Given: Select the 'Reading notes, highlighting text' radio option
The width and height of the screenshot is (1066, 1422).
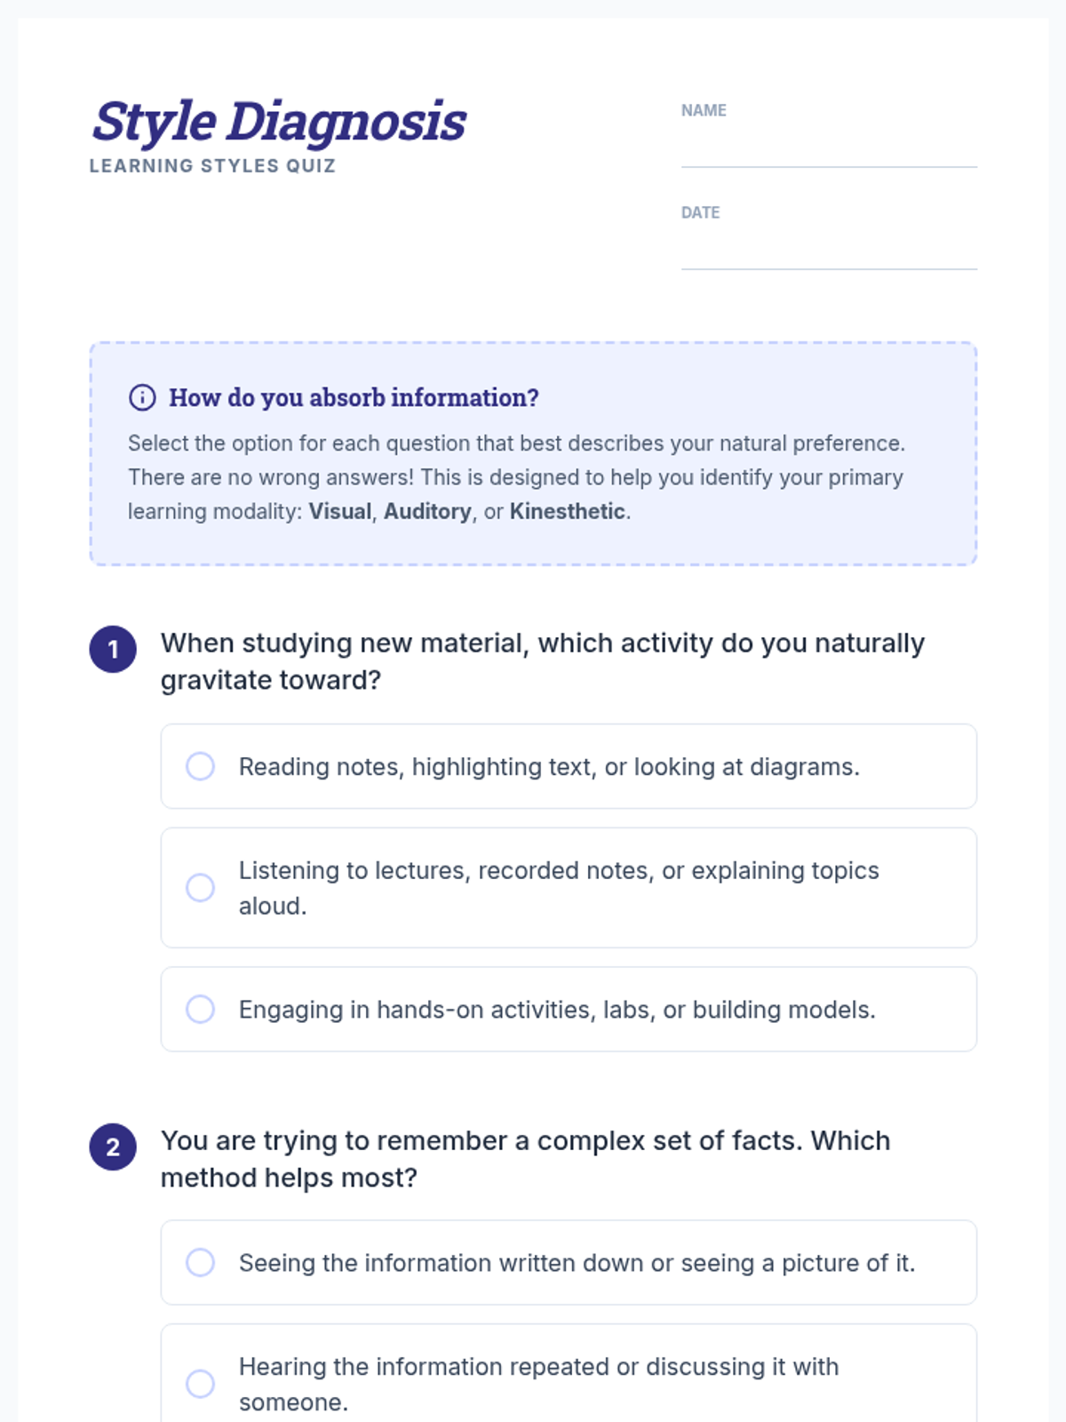Looking at the screenshot, I should 200,766.
